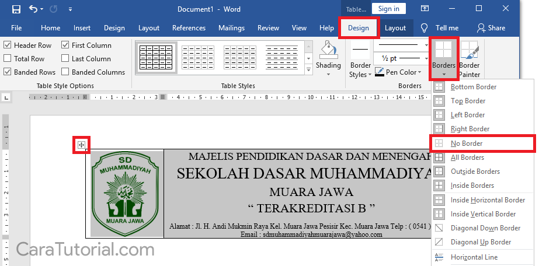Screen dimensions: 539x266
Task: Click the Horizontal Line menu icon
Action: click(439, 257)
